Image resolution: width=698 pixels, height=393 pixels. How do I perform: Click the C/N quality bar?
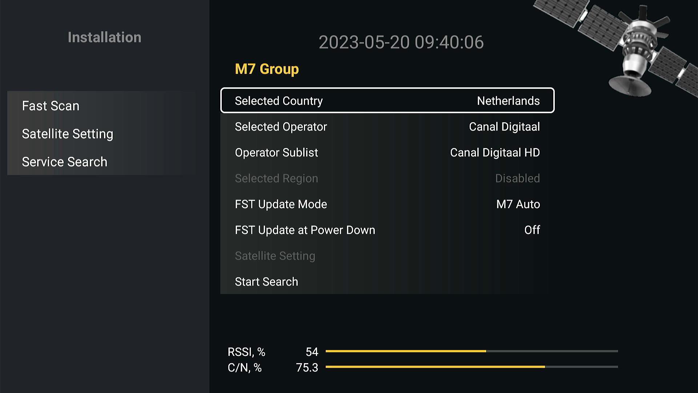[x=472, y=367]
